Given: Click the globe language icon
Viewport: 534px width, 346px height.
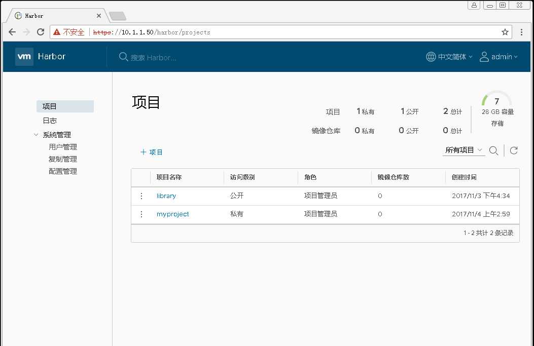Looking at the screenshot, I should tap(431, 57).
